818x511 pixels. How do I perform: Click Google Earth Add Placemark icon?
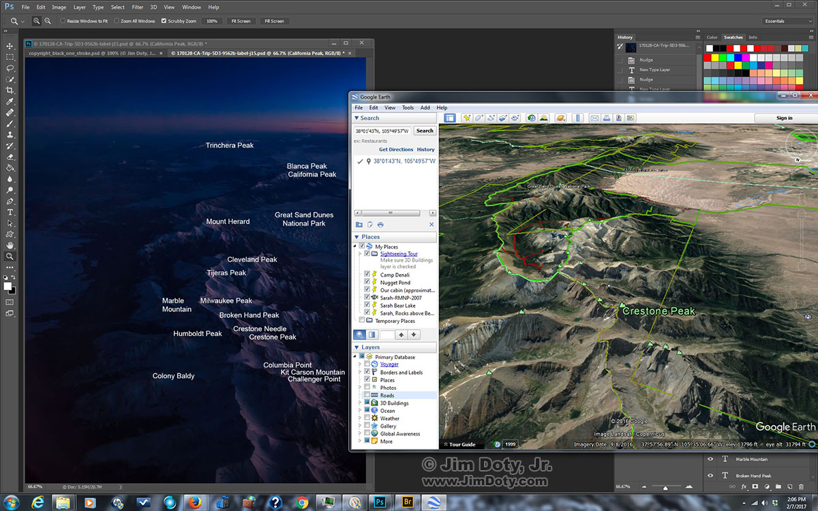(x=467, y=118)
